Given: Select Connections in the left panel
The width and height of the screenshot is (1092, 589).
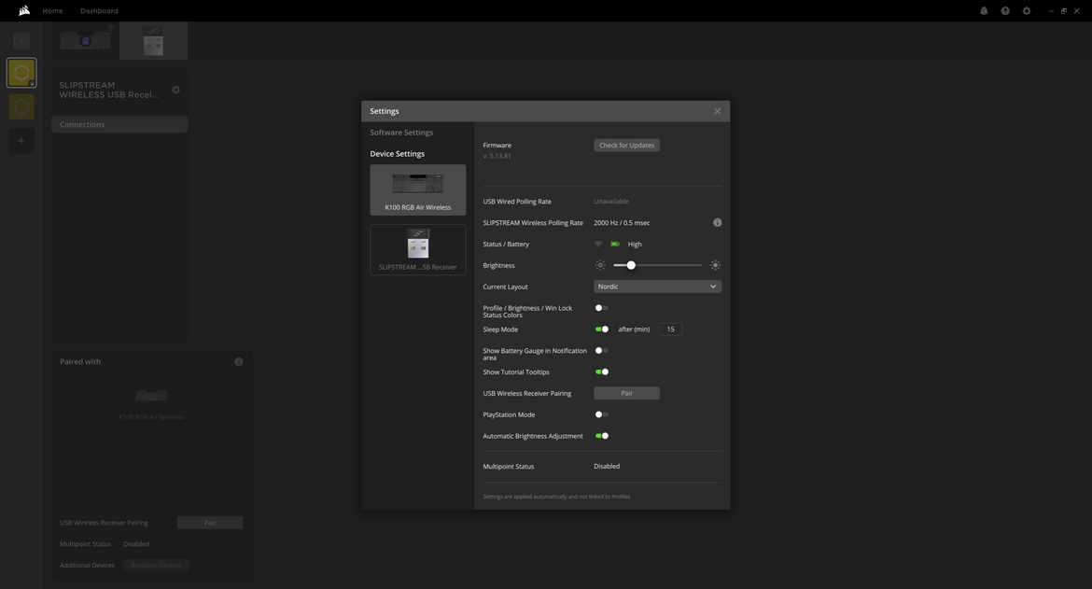Looking at the screenshot, I should (x=119, y=125).
